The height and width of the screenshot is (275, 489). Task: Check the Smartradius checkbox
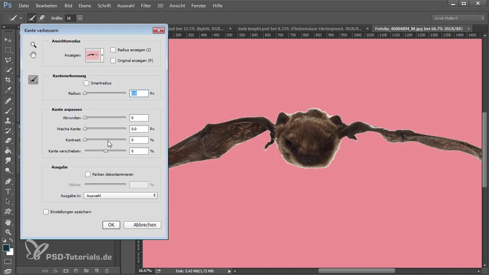86,83
